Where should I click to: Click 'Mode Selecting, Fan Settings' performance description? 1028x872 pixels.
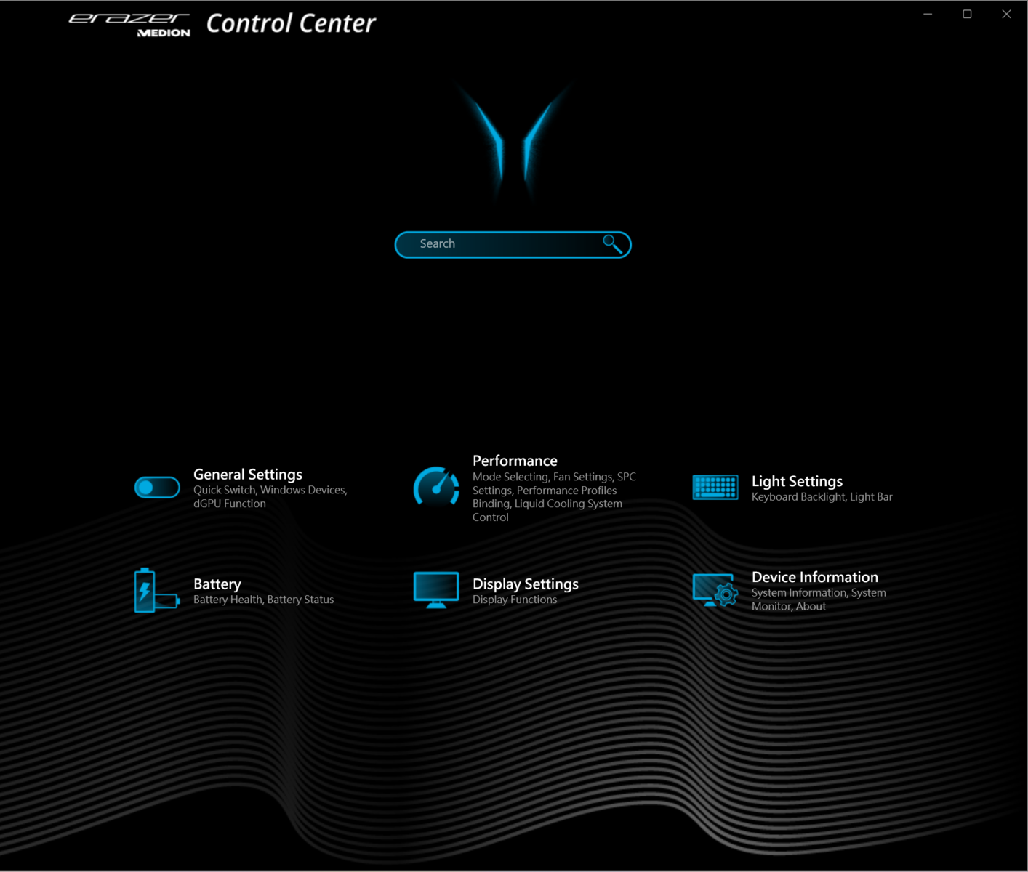coord(554,497)
